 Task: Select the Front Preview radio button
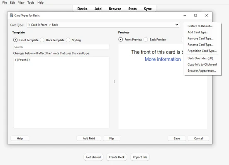click(120, 40)
